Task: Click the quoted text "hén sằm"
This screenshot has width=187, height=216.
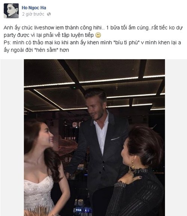Action: coord(46,50)
